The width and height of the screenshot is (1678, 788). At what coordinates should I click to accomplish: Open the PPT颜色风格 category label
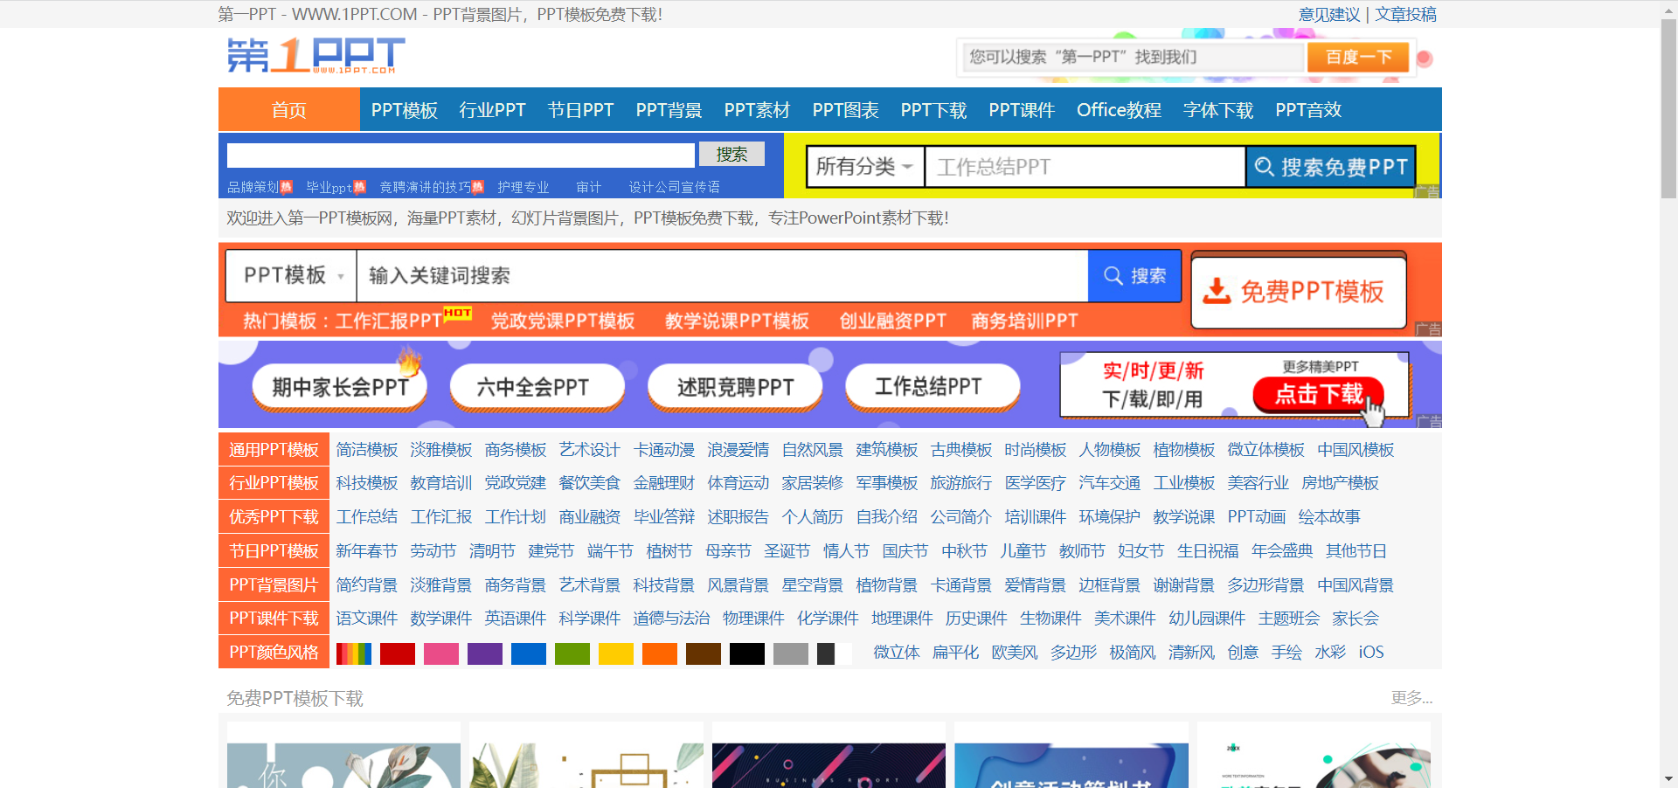(x=274, y=653)
